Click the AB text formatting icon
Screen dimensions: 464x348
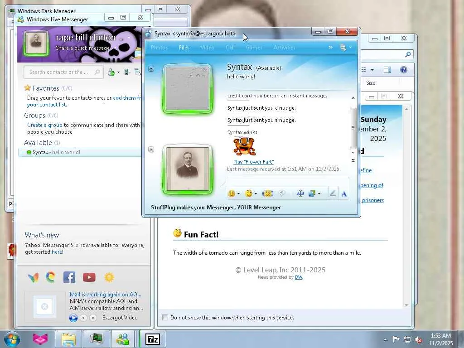(x=300, y=193)
